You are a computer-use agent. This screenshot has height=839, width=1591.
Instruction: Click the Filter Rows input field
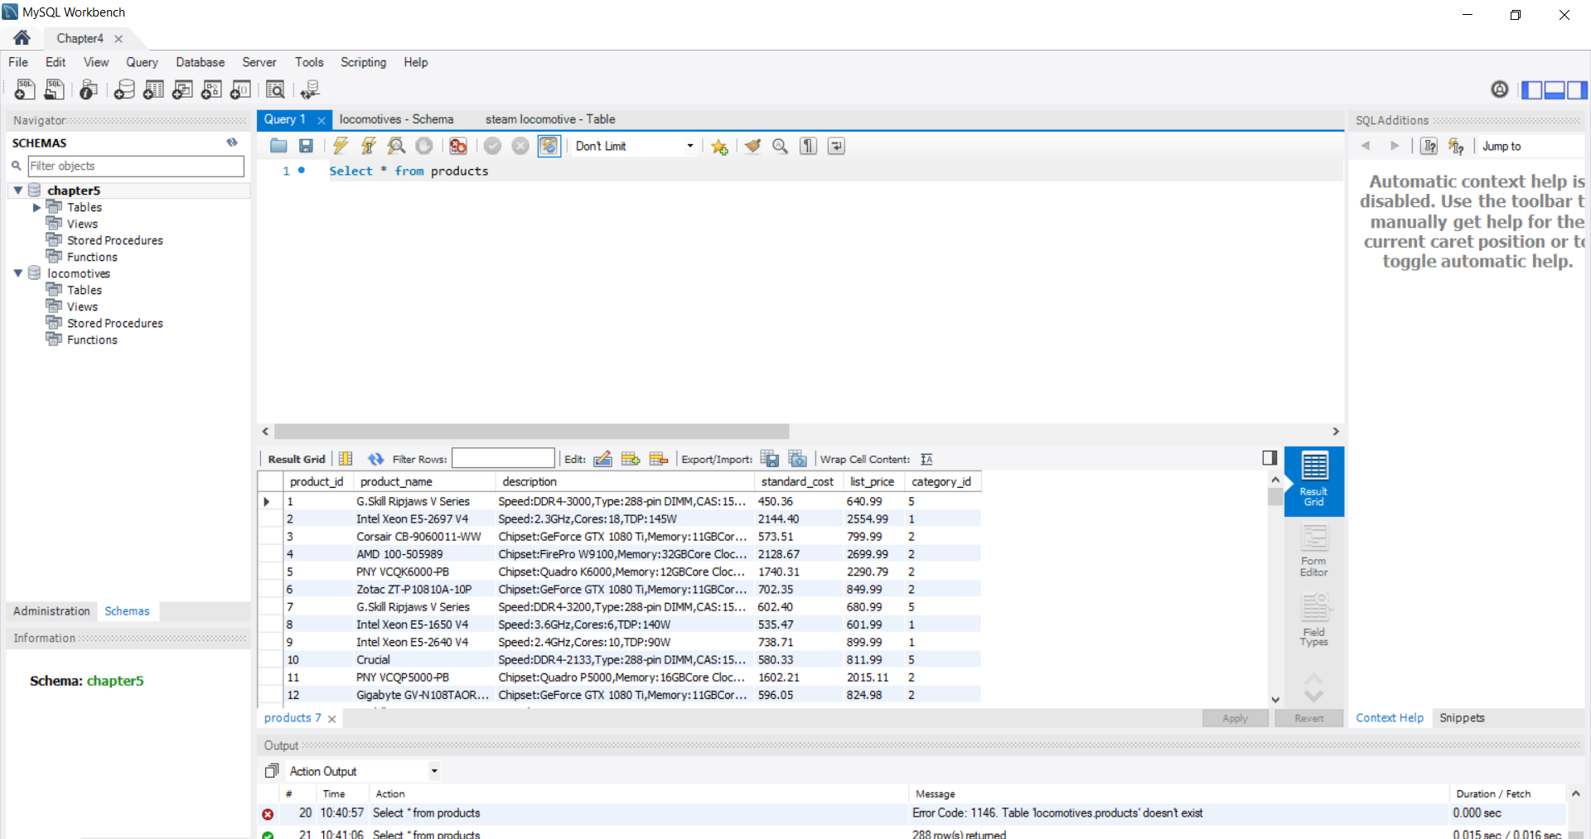tap(503, 458)
